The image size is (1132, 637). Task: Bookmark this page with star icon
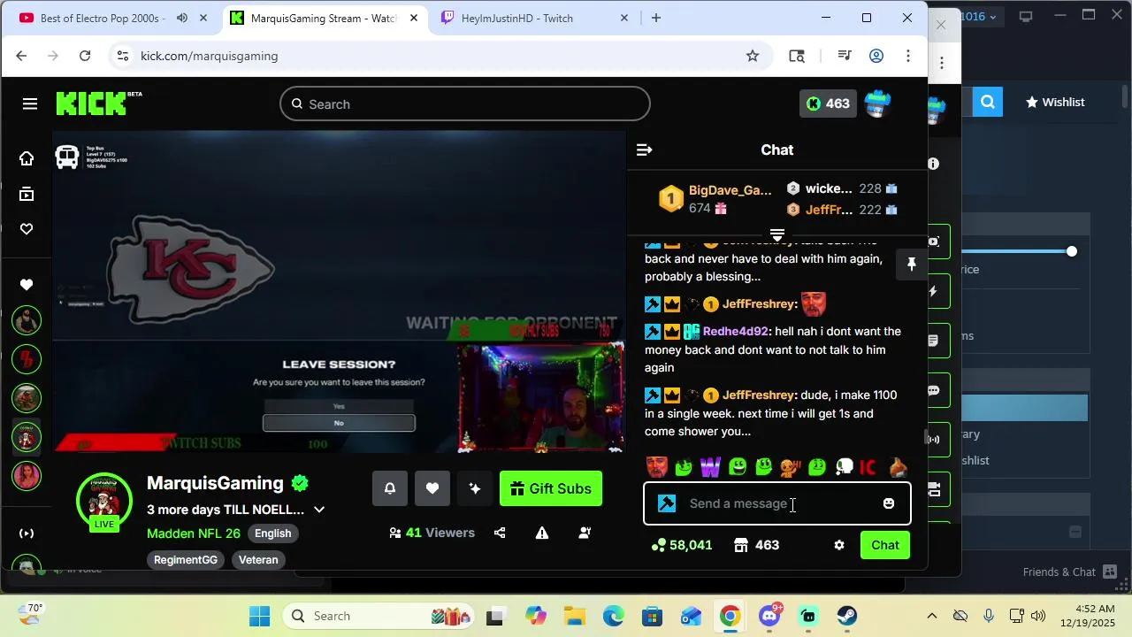pyautogui.click(x=753, y=56)
